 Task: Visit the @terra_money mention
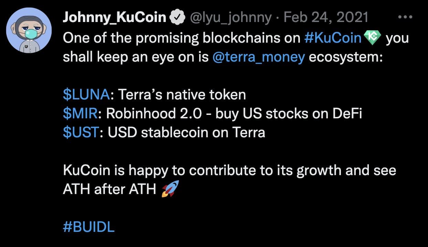point(259,57)
